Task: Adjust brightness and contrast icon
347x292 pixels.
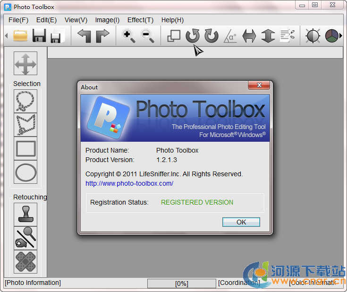Action: 313,35
